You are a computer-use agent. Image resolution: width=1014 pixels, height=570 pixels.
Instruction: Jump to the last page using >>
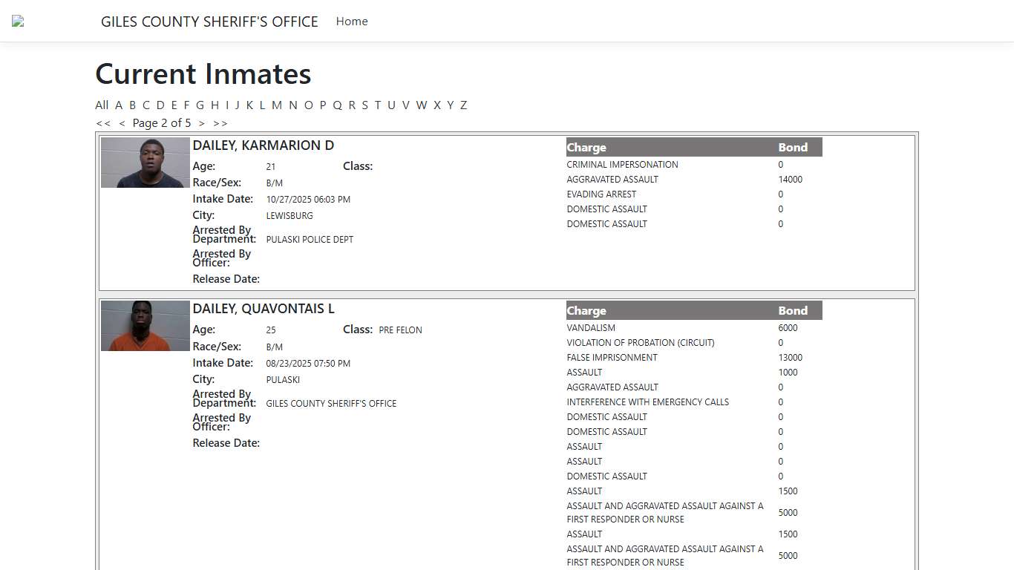pyautogui.click(x=220, y=122)
